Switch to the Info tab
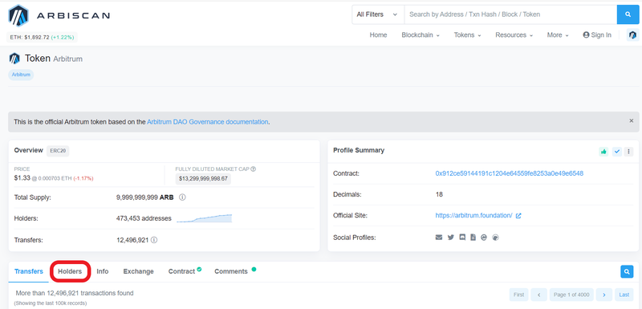Screen dimensions: 642x309 click(x=103, y=271)
